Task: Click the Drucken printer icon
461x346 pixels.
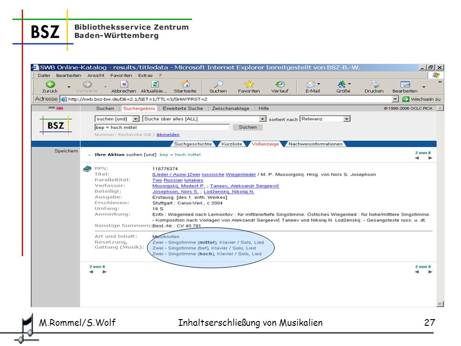Action: point(374,85)
